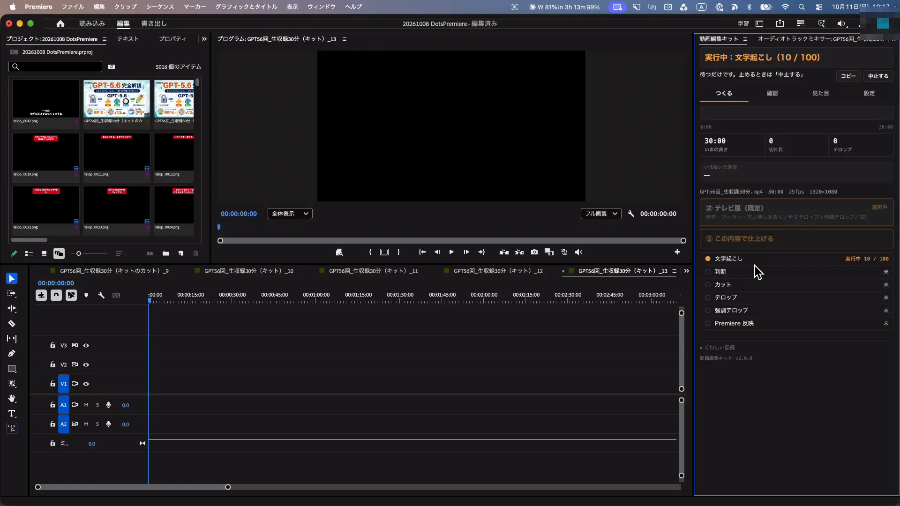Image resolution: width=900 pixels, height=506 pixels.
Task: Select the Razor tool in the toolbar
Action: click(12, 324)
